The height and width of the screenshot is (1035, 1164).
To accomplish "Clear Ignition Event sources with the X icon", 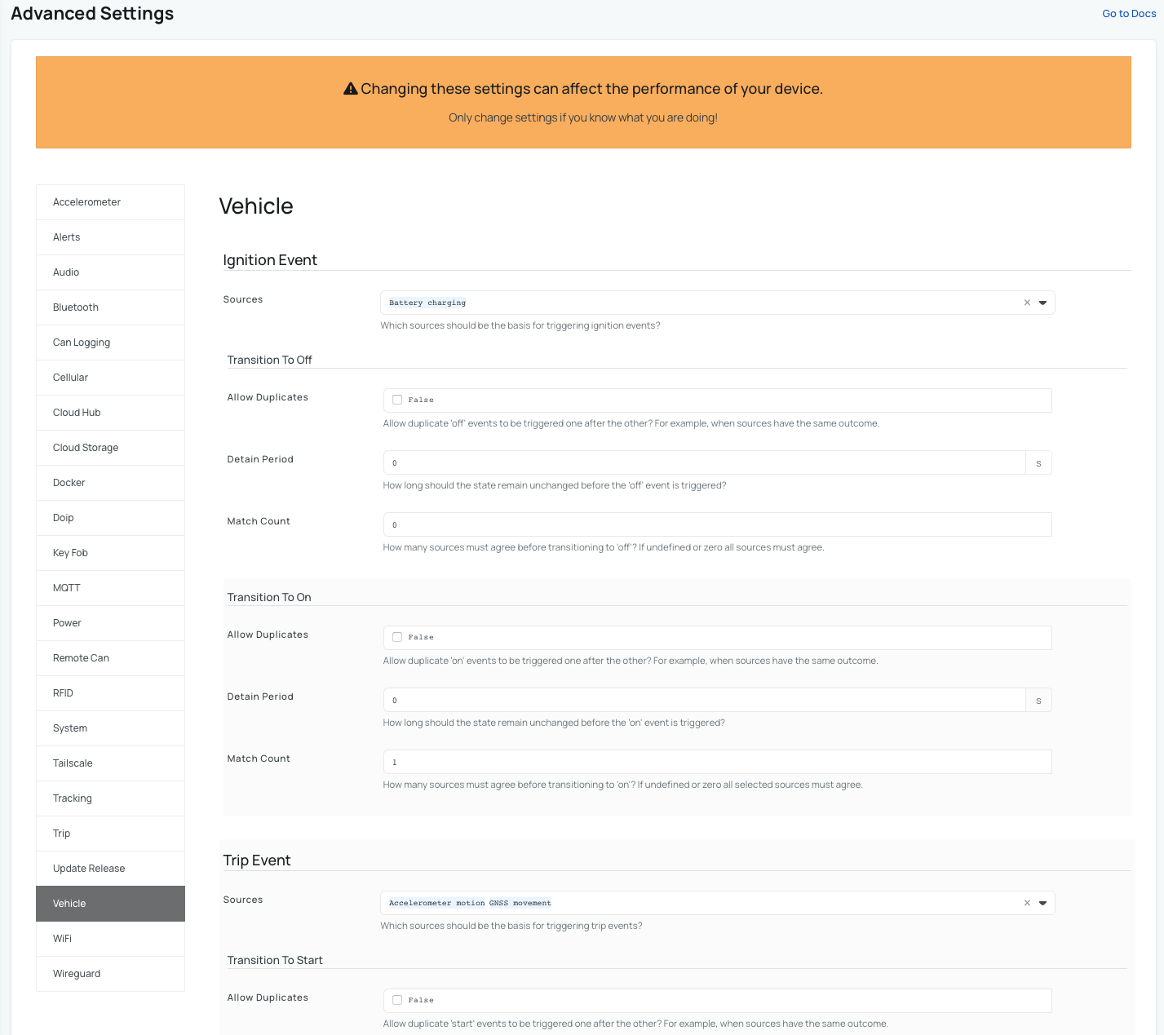I will click(x=1027, y=303).
